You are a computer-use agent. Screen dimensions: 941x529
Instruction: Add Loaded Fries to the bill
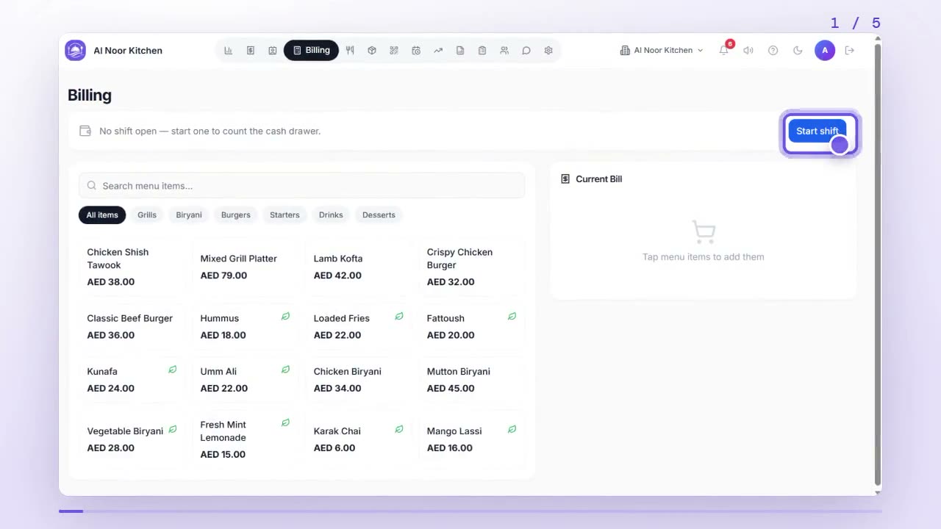pyautogui.click(x=359, y=326)
